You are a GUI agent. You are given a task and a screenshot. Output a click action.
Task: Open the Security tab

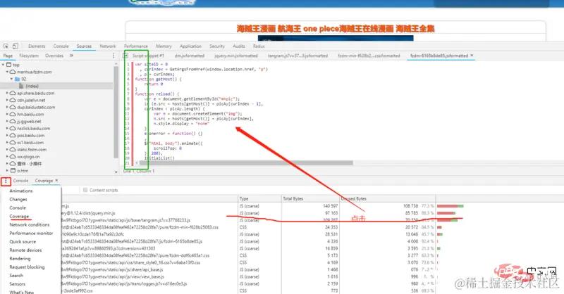pos(217,46)
